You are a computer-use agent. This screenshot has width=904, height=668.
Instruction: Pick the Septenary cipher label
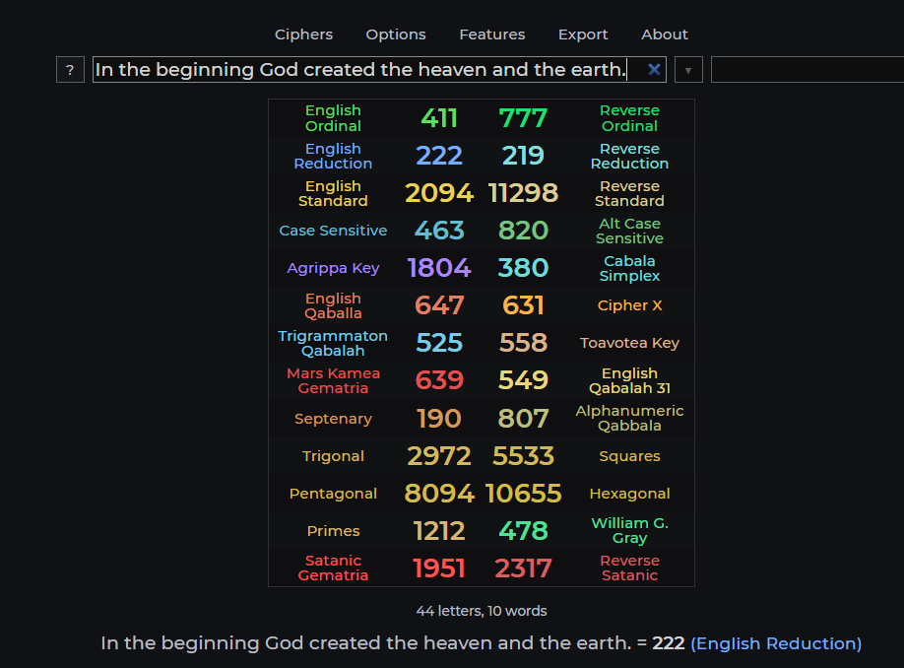(333, 419)
